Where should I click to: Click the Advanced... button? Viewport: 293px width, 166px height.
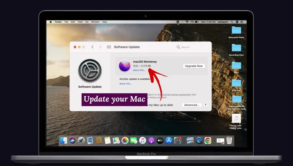192,105
